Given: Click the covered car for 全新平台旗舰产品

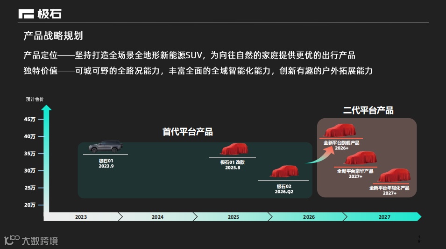Looking at the screenshot, I should point(340,130).
